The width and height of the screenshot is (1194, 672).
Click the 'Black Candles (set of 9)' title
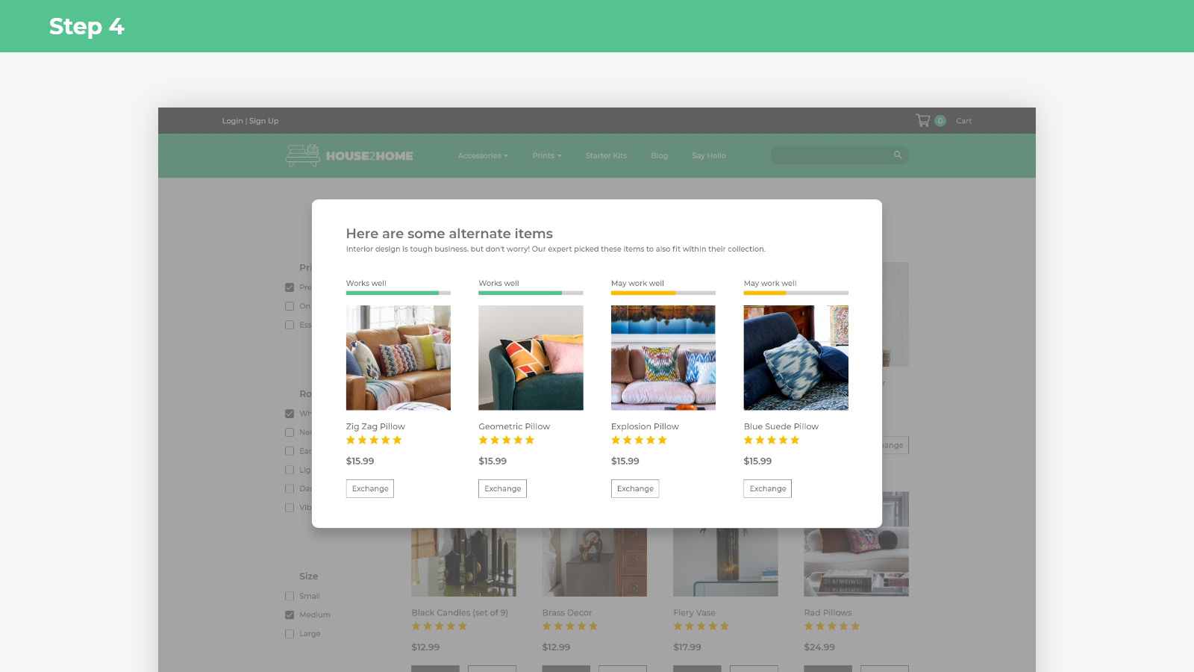click(x=460, y=613)
